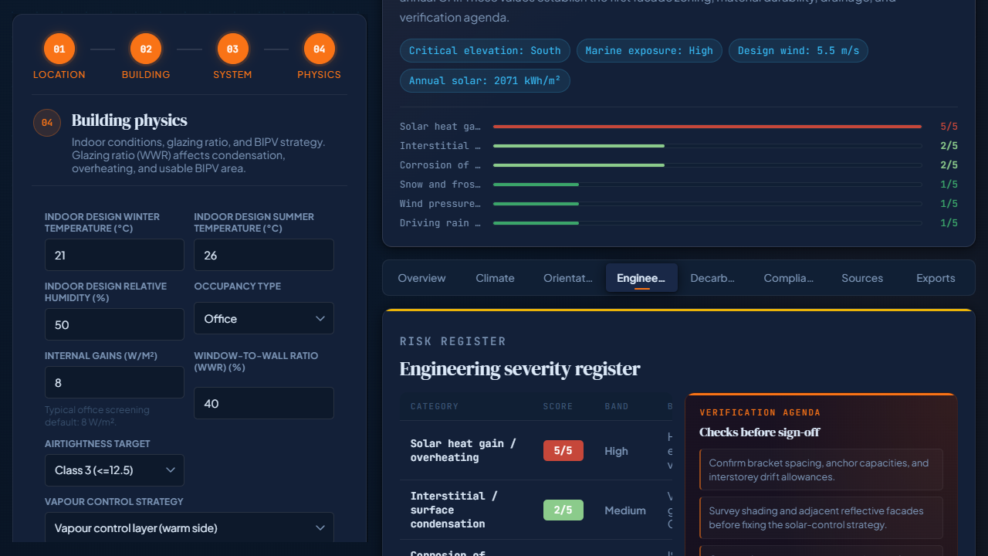Image resolution: width=988 pixels, height=556 pixels.
Task: Click the Design wind: 5.5 m/s chip
Action: click(798, 51)
